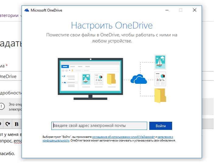
Task: Click the monitor illustration in the dialog
Action: (90, 79)
